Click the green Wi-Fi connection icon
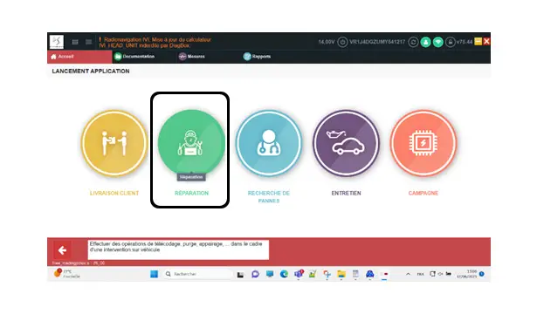The height and width of the screenshot is (314, 537). (x=437, y=42)
